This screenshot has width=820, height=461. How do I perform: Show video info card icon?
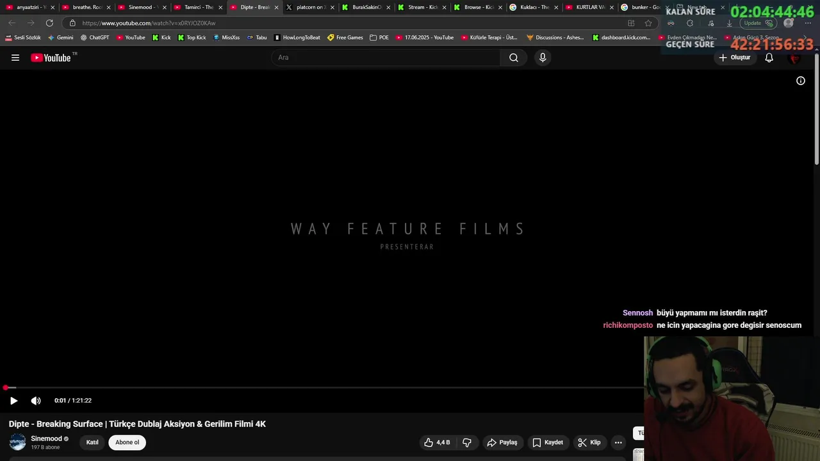(801, 81)
